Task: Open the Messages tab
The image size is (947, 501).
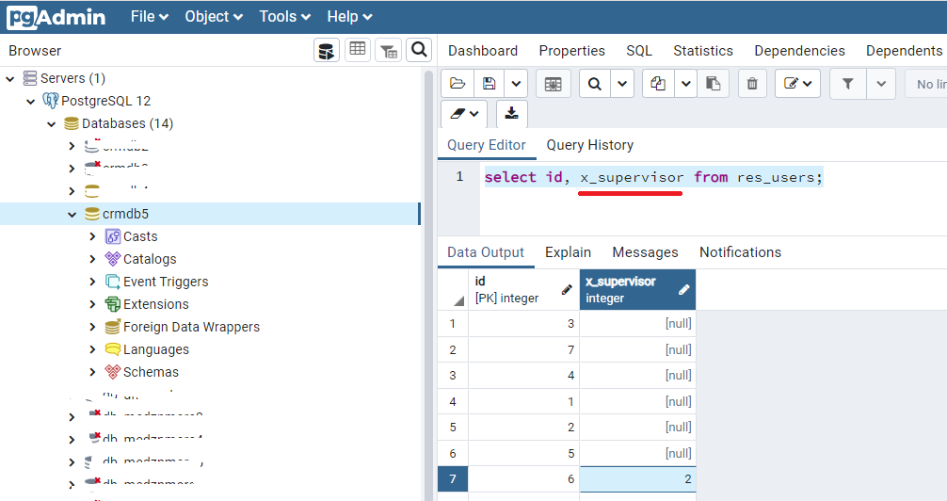Action: 645,252
